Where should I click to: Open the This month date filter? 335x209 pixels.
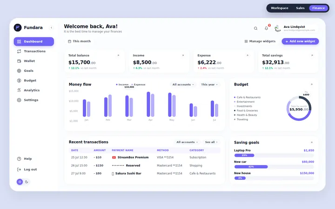pyautogui.click(x=79, y=41)
